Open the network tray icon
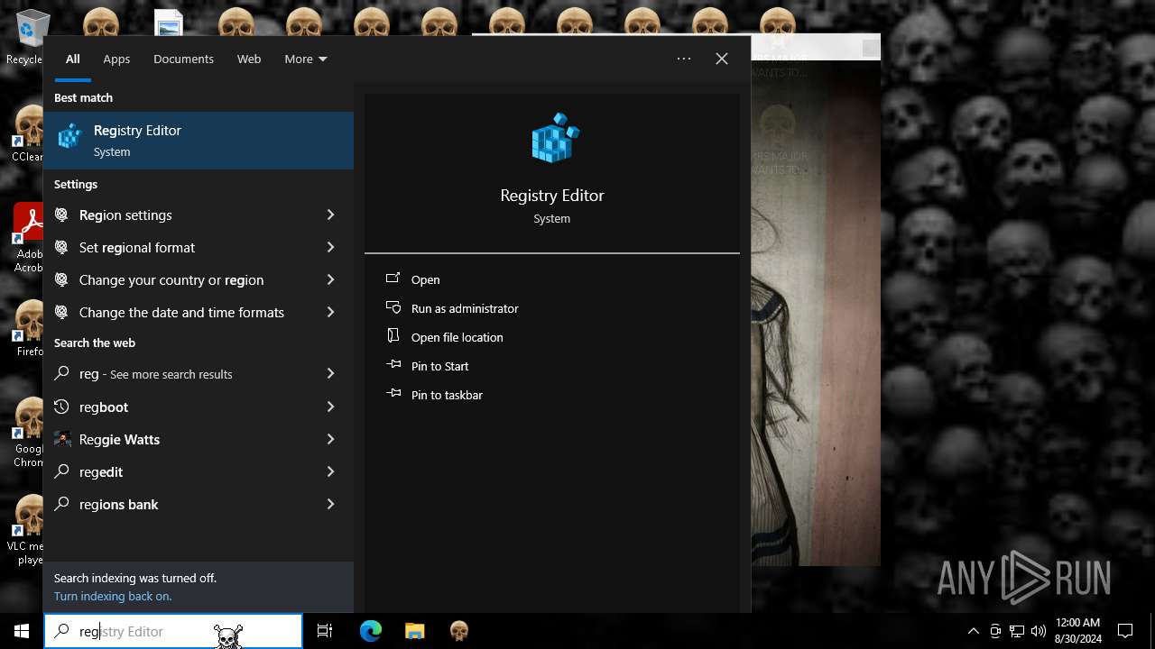The image size is (1155, 649). point(1017,631)
